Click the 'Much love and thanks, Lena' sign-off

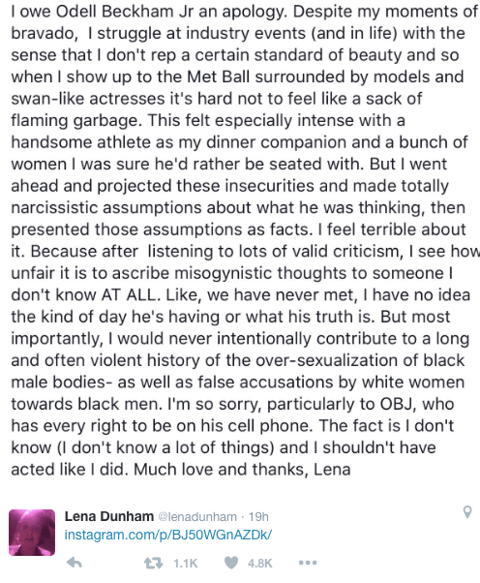[x=242, y=470]
